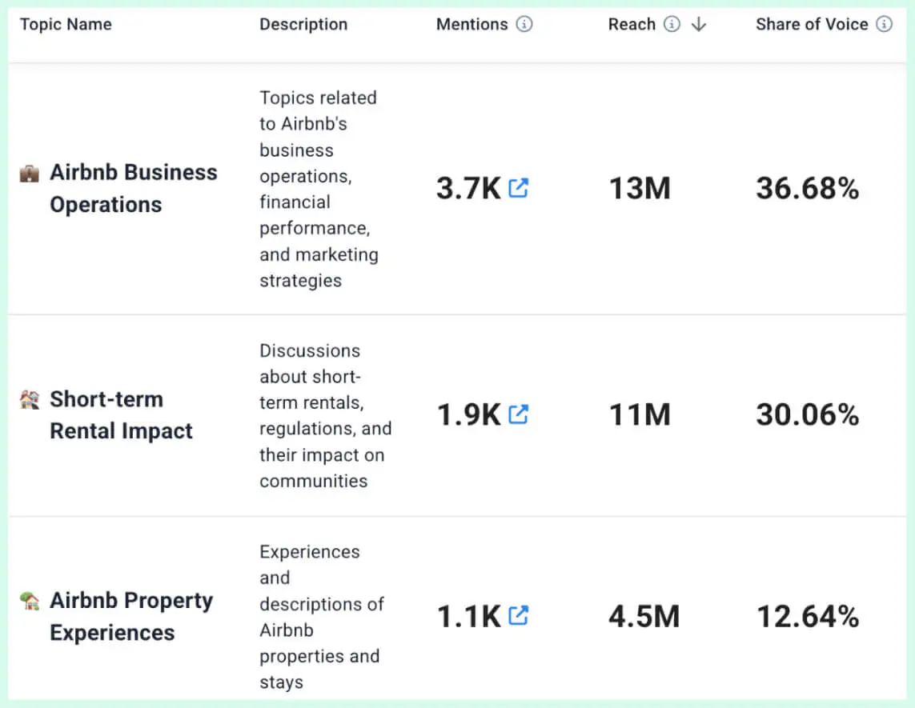View info tooltip beside Share of Voice header
The height and width of the screenshot is (708, 915).
883,24
